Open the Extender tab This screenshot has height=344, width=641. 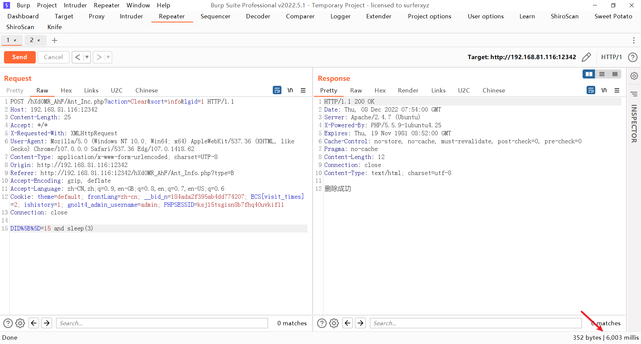(379, 16)
